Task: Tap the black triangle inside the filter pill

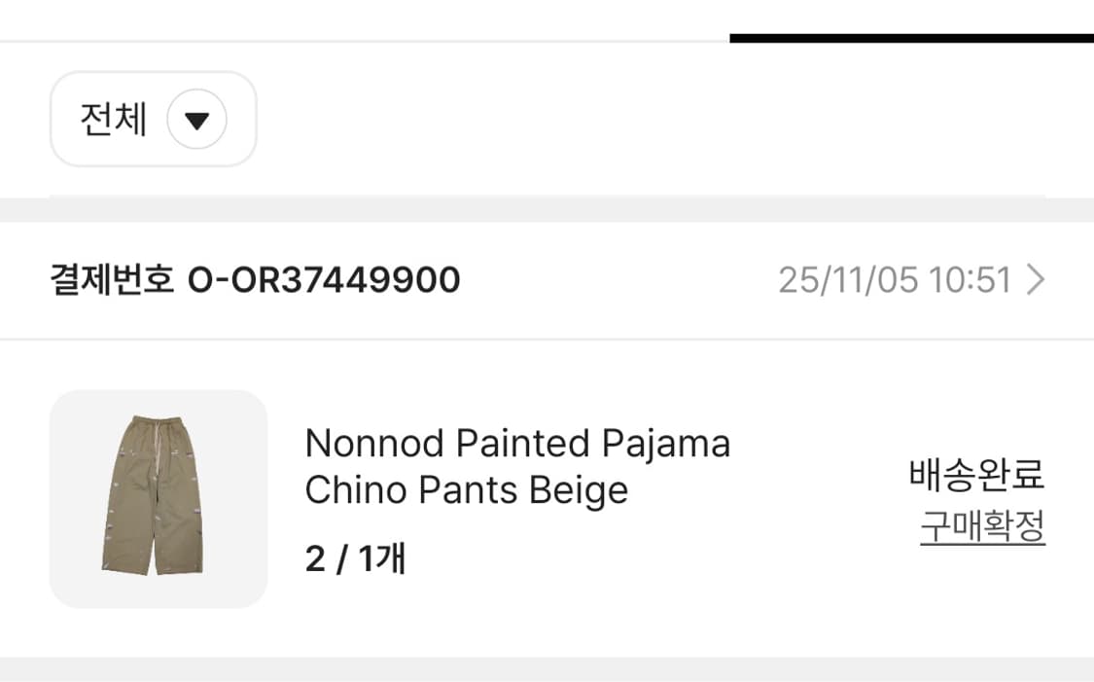Action: [197, 122]
